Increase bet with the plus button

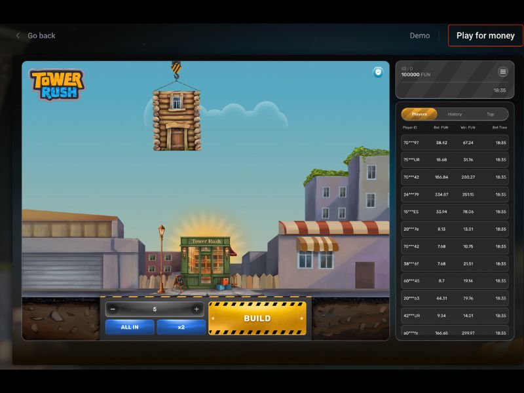196,309
